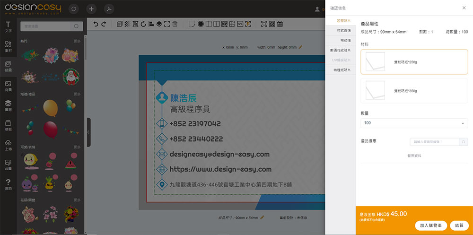Click the trash delete icon in toolbar
Image resolution: width=473 pixels, height=235 pixels.
[175, 24]
